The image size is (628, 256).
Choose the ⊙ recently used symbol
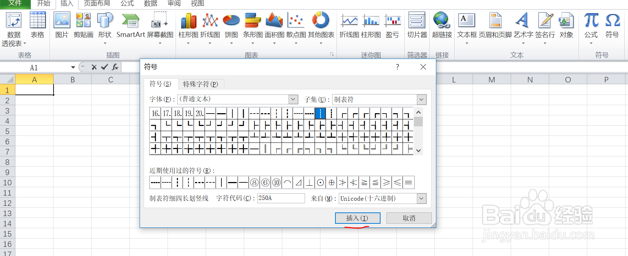click(320, 182)
